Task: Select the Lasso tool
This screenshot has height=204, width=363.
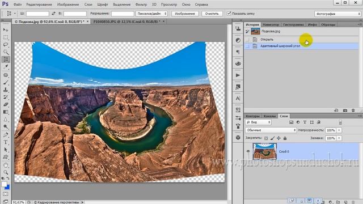Action: coord(6,45)
